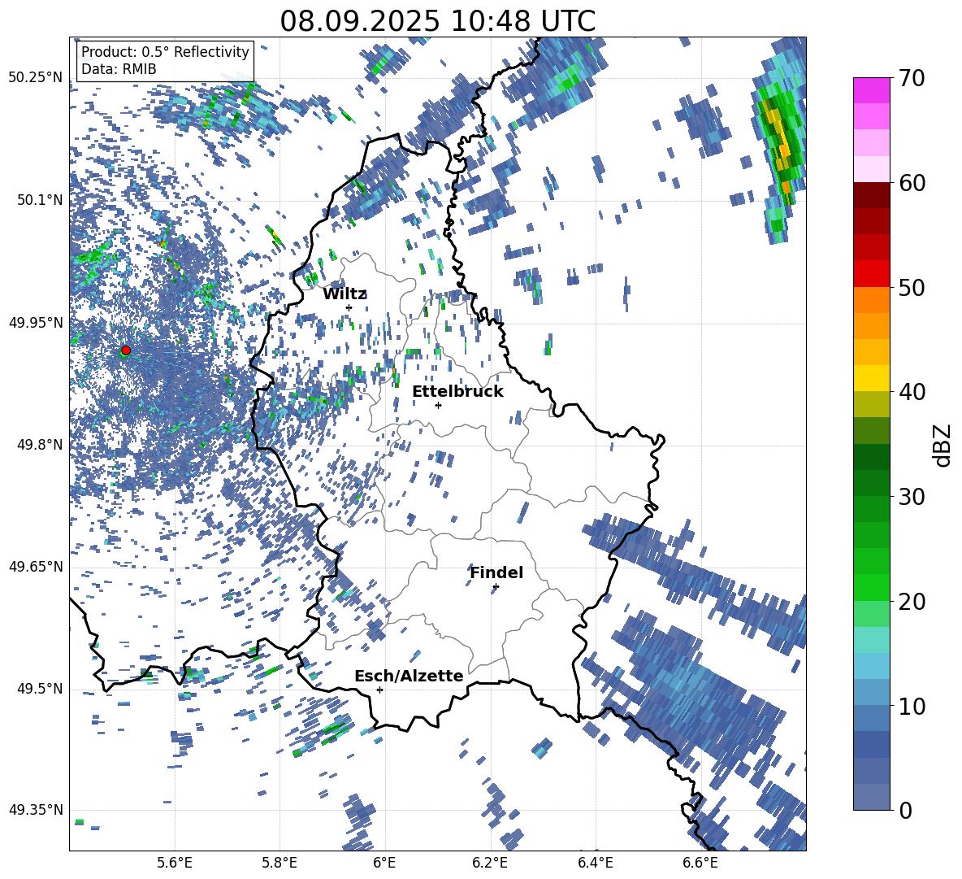
Task: Click the dark green 30 dBZ swatch
Action: [x=871, y=483]
